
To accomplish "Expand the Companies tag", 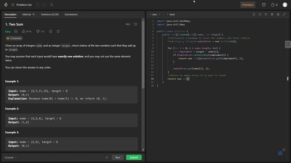I will click(14, 38).
